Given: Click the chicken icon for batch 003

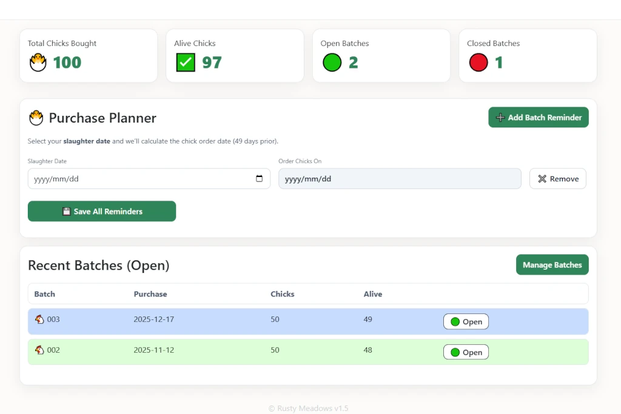Looking at the screenshot, I should [x=39, y=319].
